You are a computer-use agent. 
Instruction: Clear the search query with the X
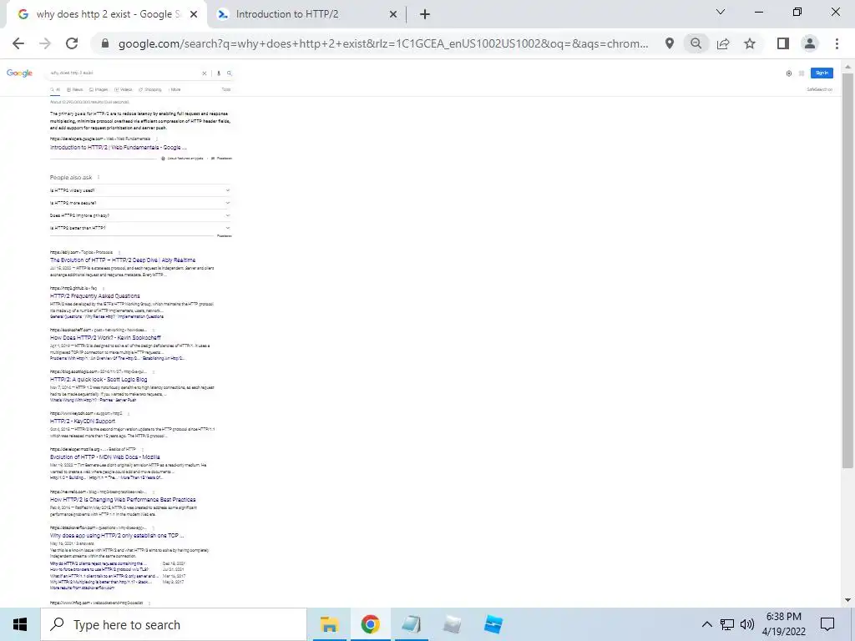point(205,73)
